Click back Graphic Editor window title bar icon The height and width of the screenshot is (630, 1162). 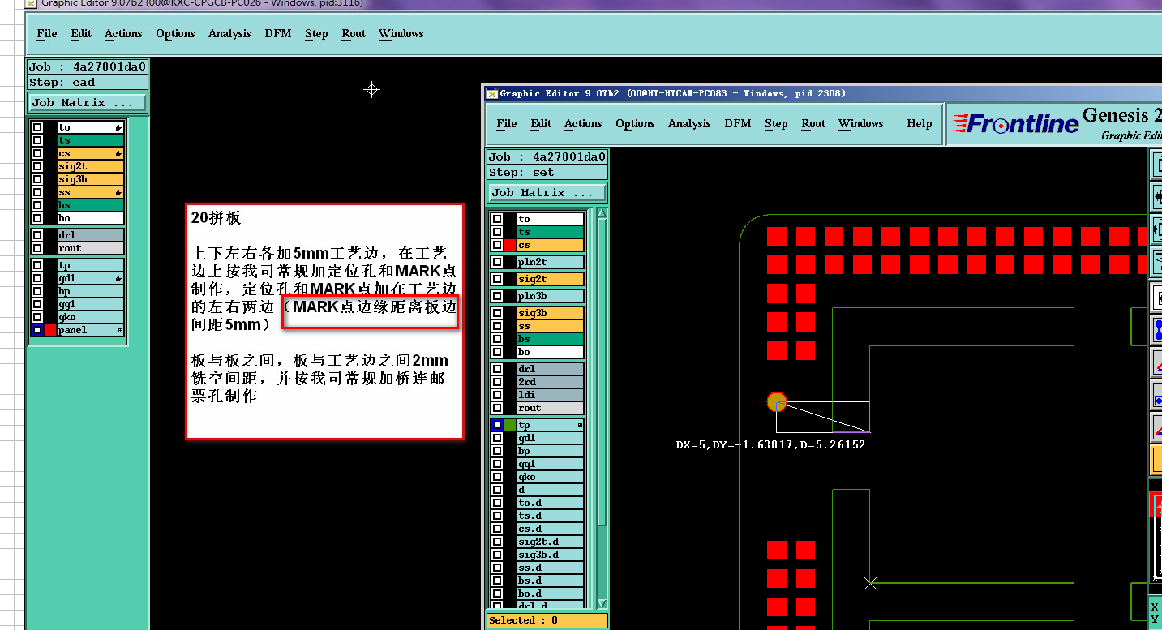[32, 3]
